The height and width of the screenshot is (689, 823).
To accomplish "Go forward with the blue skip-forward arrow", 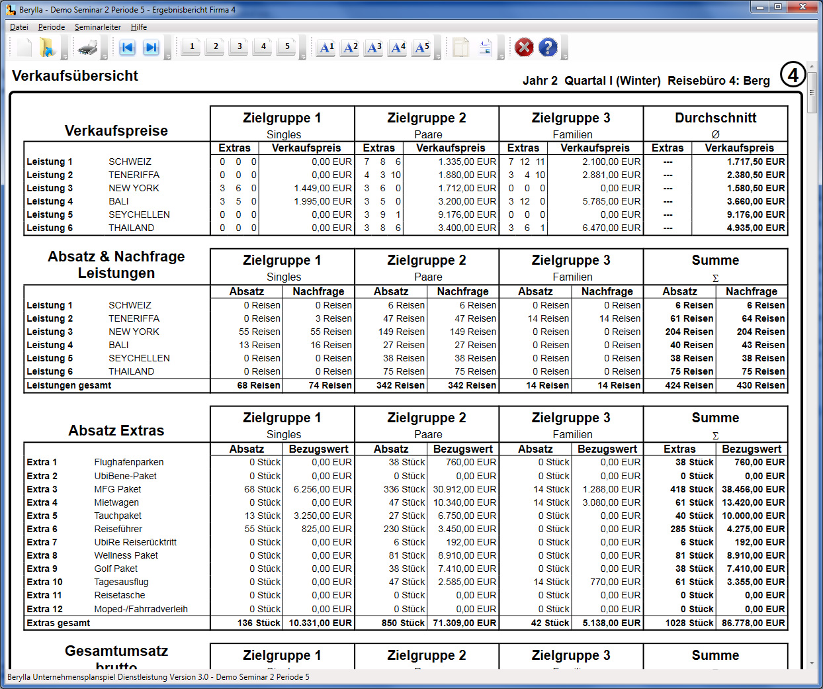I will click(x=151, y=47).
